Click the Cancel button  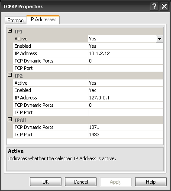(81, 182)
